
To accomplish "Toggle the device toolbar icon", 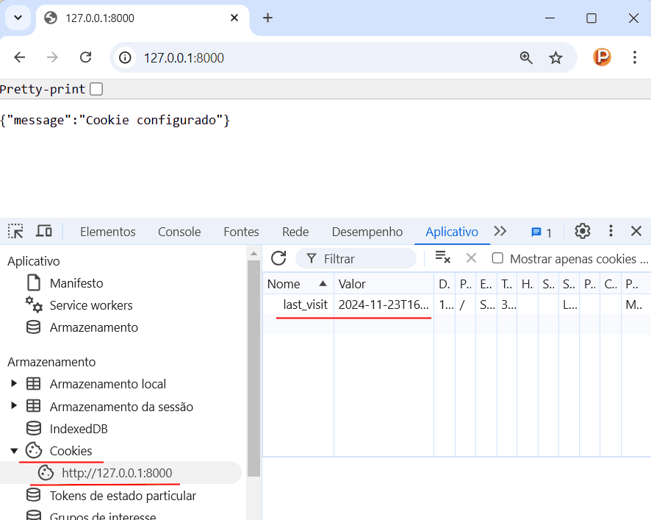I will pos(44,231).
